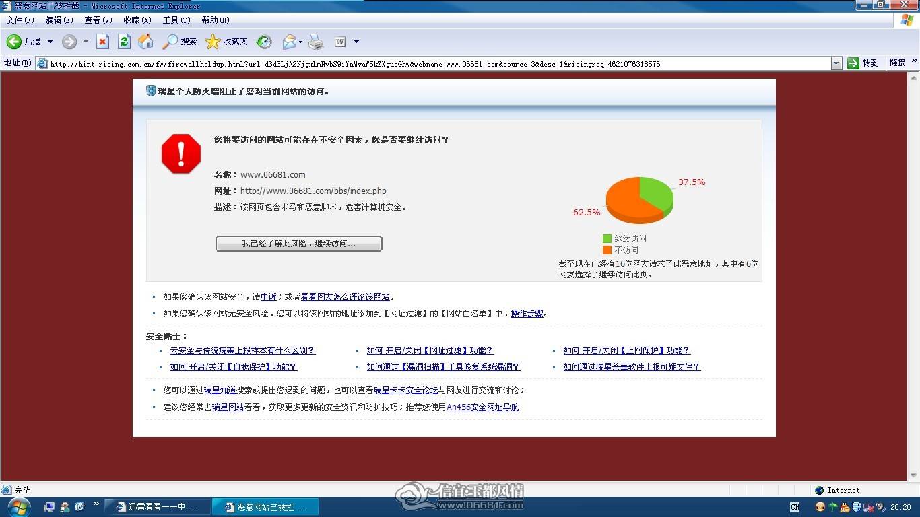Image resolution: width=920 pixels, height=517 pixels.
Task: Click the 转到 Go button
Action: coord(864,63)
